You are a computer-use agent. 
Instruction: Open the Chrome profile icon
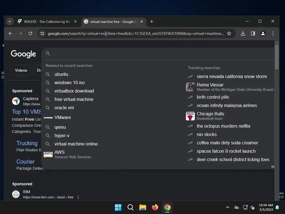(x=263, y=33)
